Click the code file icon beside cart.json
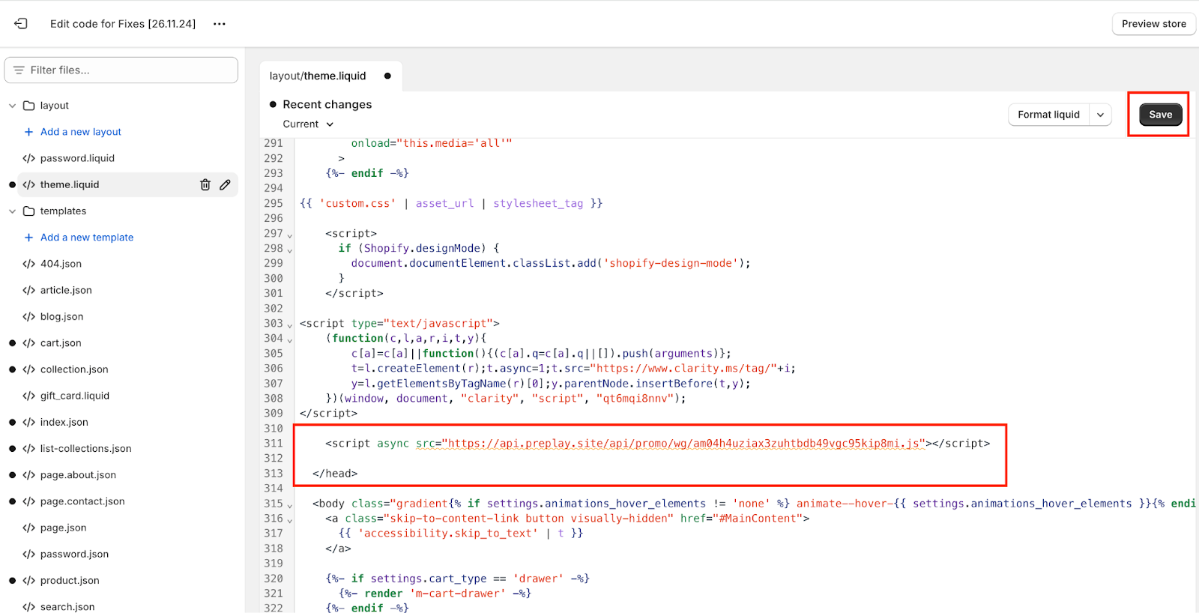This screenshot has width=1199, height=613. [29, 343]
